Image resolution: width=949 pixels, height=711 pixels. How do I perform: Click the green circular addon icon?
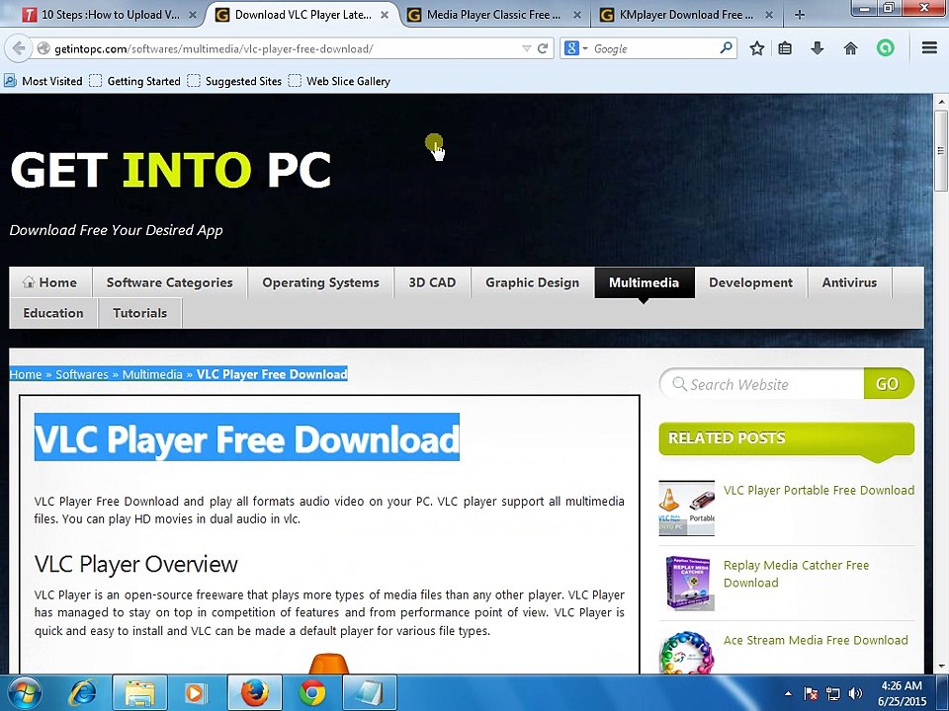[x=886, y=48]
